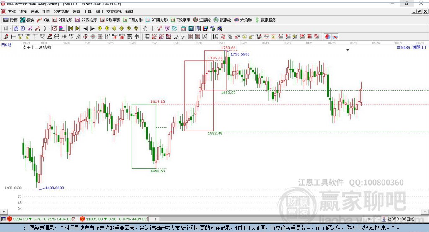Step forward with black right arrow
This screenshot has width=429, height=232.
[93, 28]
